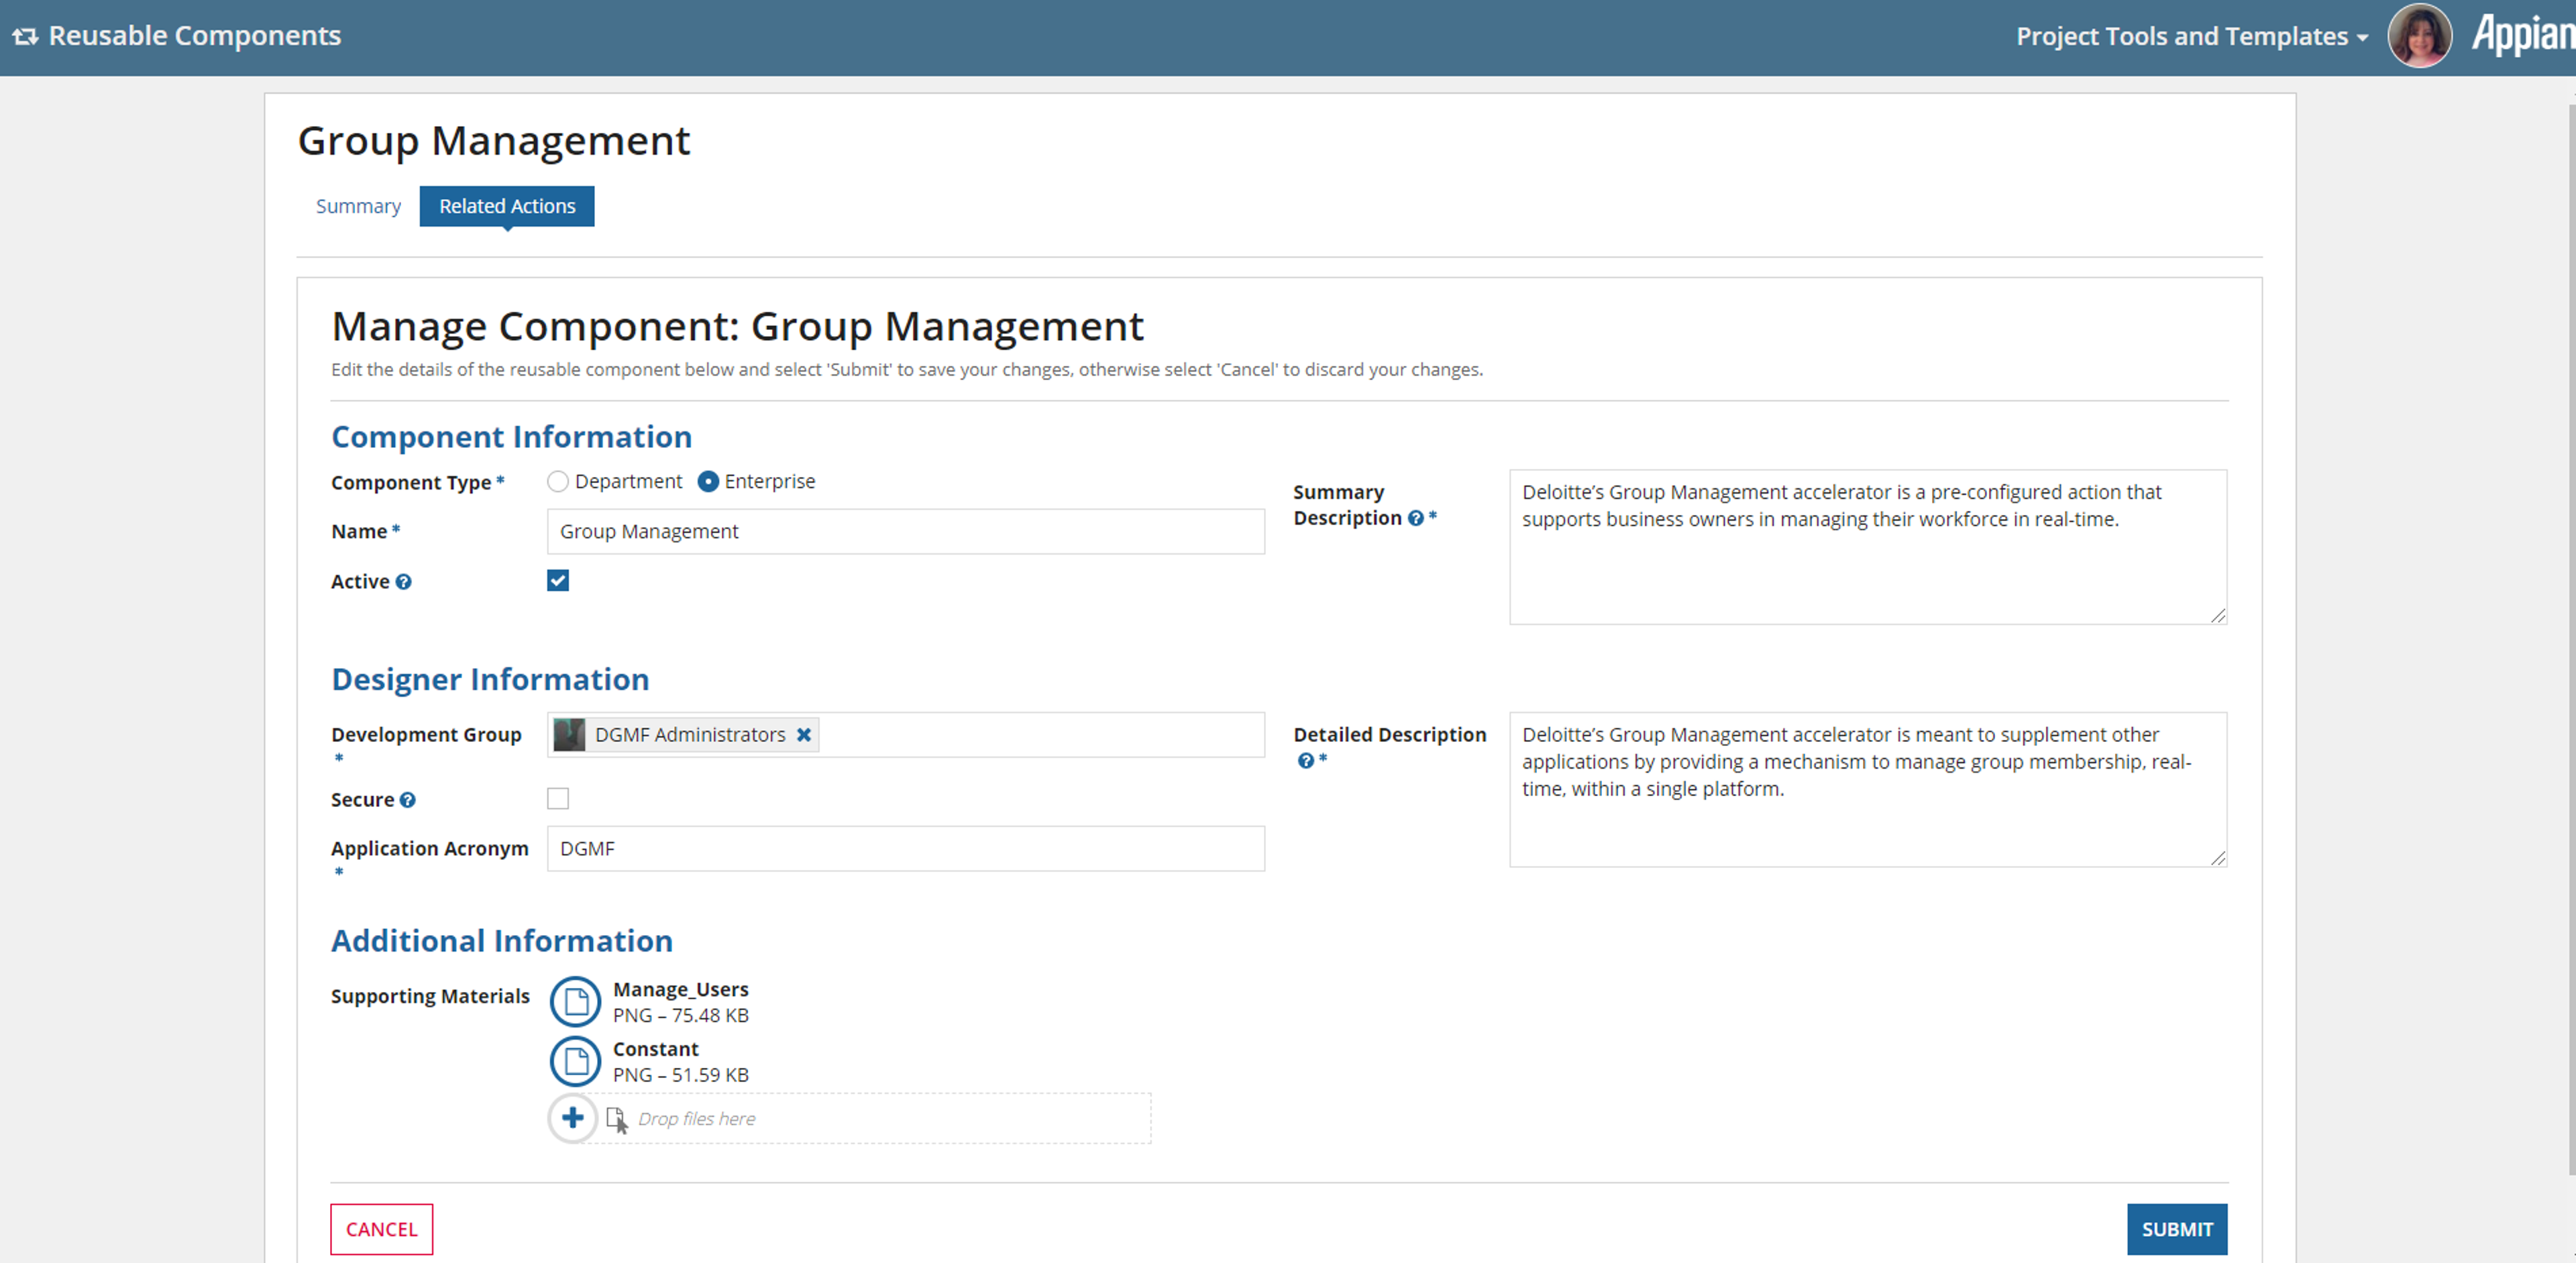The image size is (2576, 1263).
Task: Click the Component Type label
Action: pyautogui.click(x=411, y=483)
